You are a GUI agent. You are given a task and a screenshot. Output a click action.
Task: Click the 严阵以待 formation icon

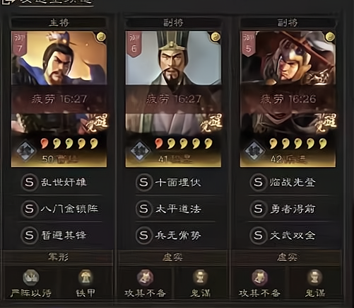pos(31,278)
